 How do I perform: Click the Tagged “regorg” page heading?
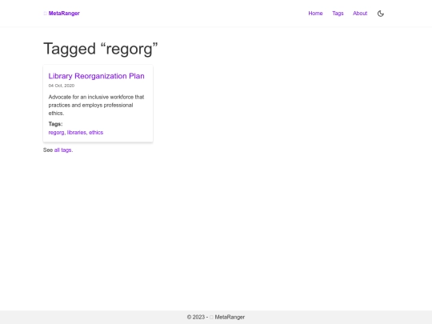point(101,49)
